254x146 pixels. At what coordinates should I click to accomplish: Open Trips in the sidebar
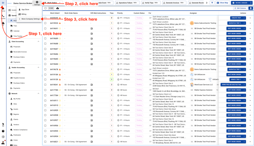pyautogui.click(x=15, y=26)
